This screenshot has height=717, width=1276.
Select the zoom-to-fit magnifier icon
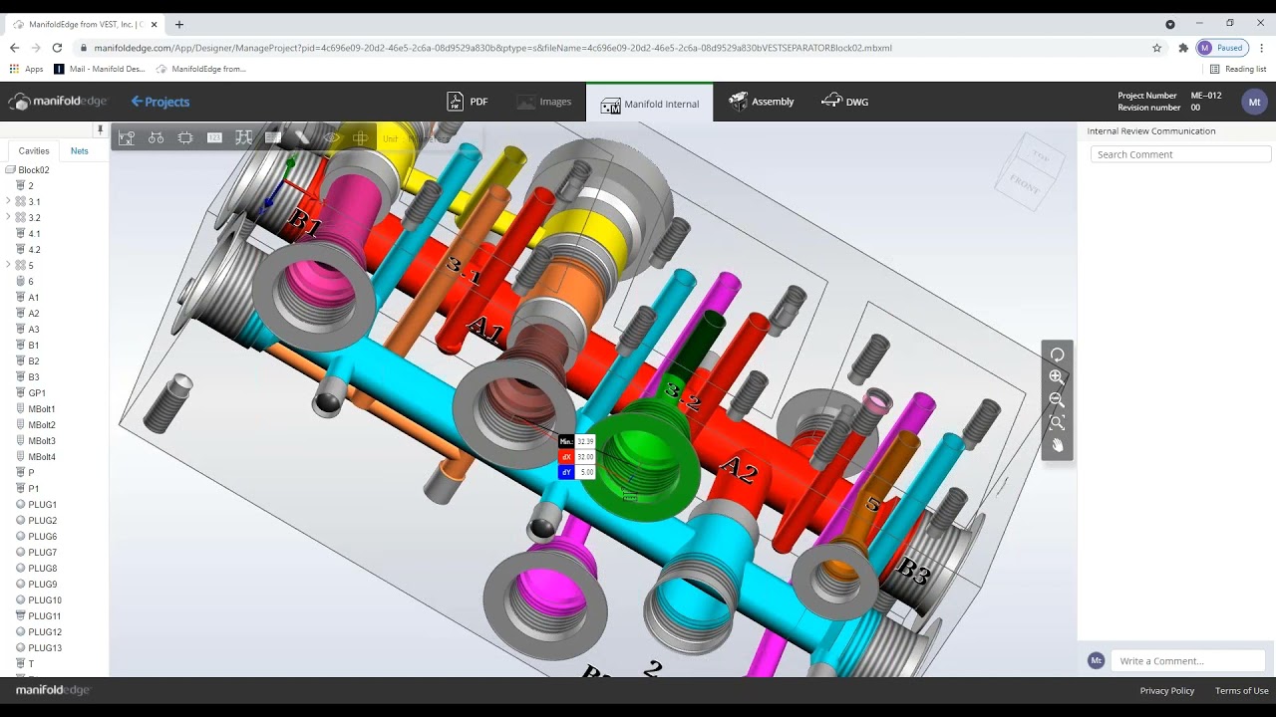click(x=1057, y=422)
